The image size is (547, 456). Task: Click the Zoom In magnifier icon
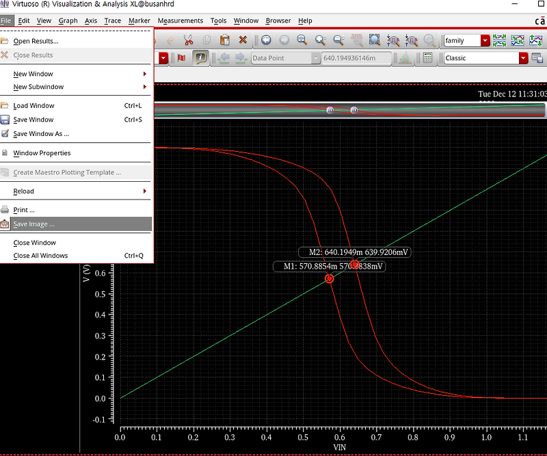302,40
